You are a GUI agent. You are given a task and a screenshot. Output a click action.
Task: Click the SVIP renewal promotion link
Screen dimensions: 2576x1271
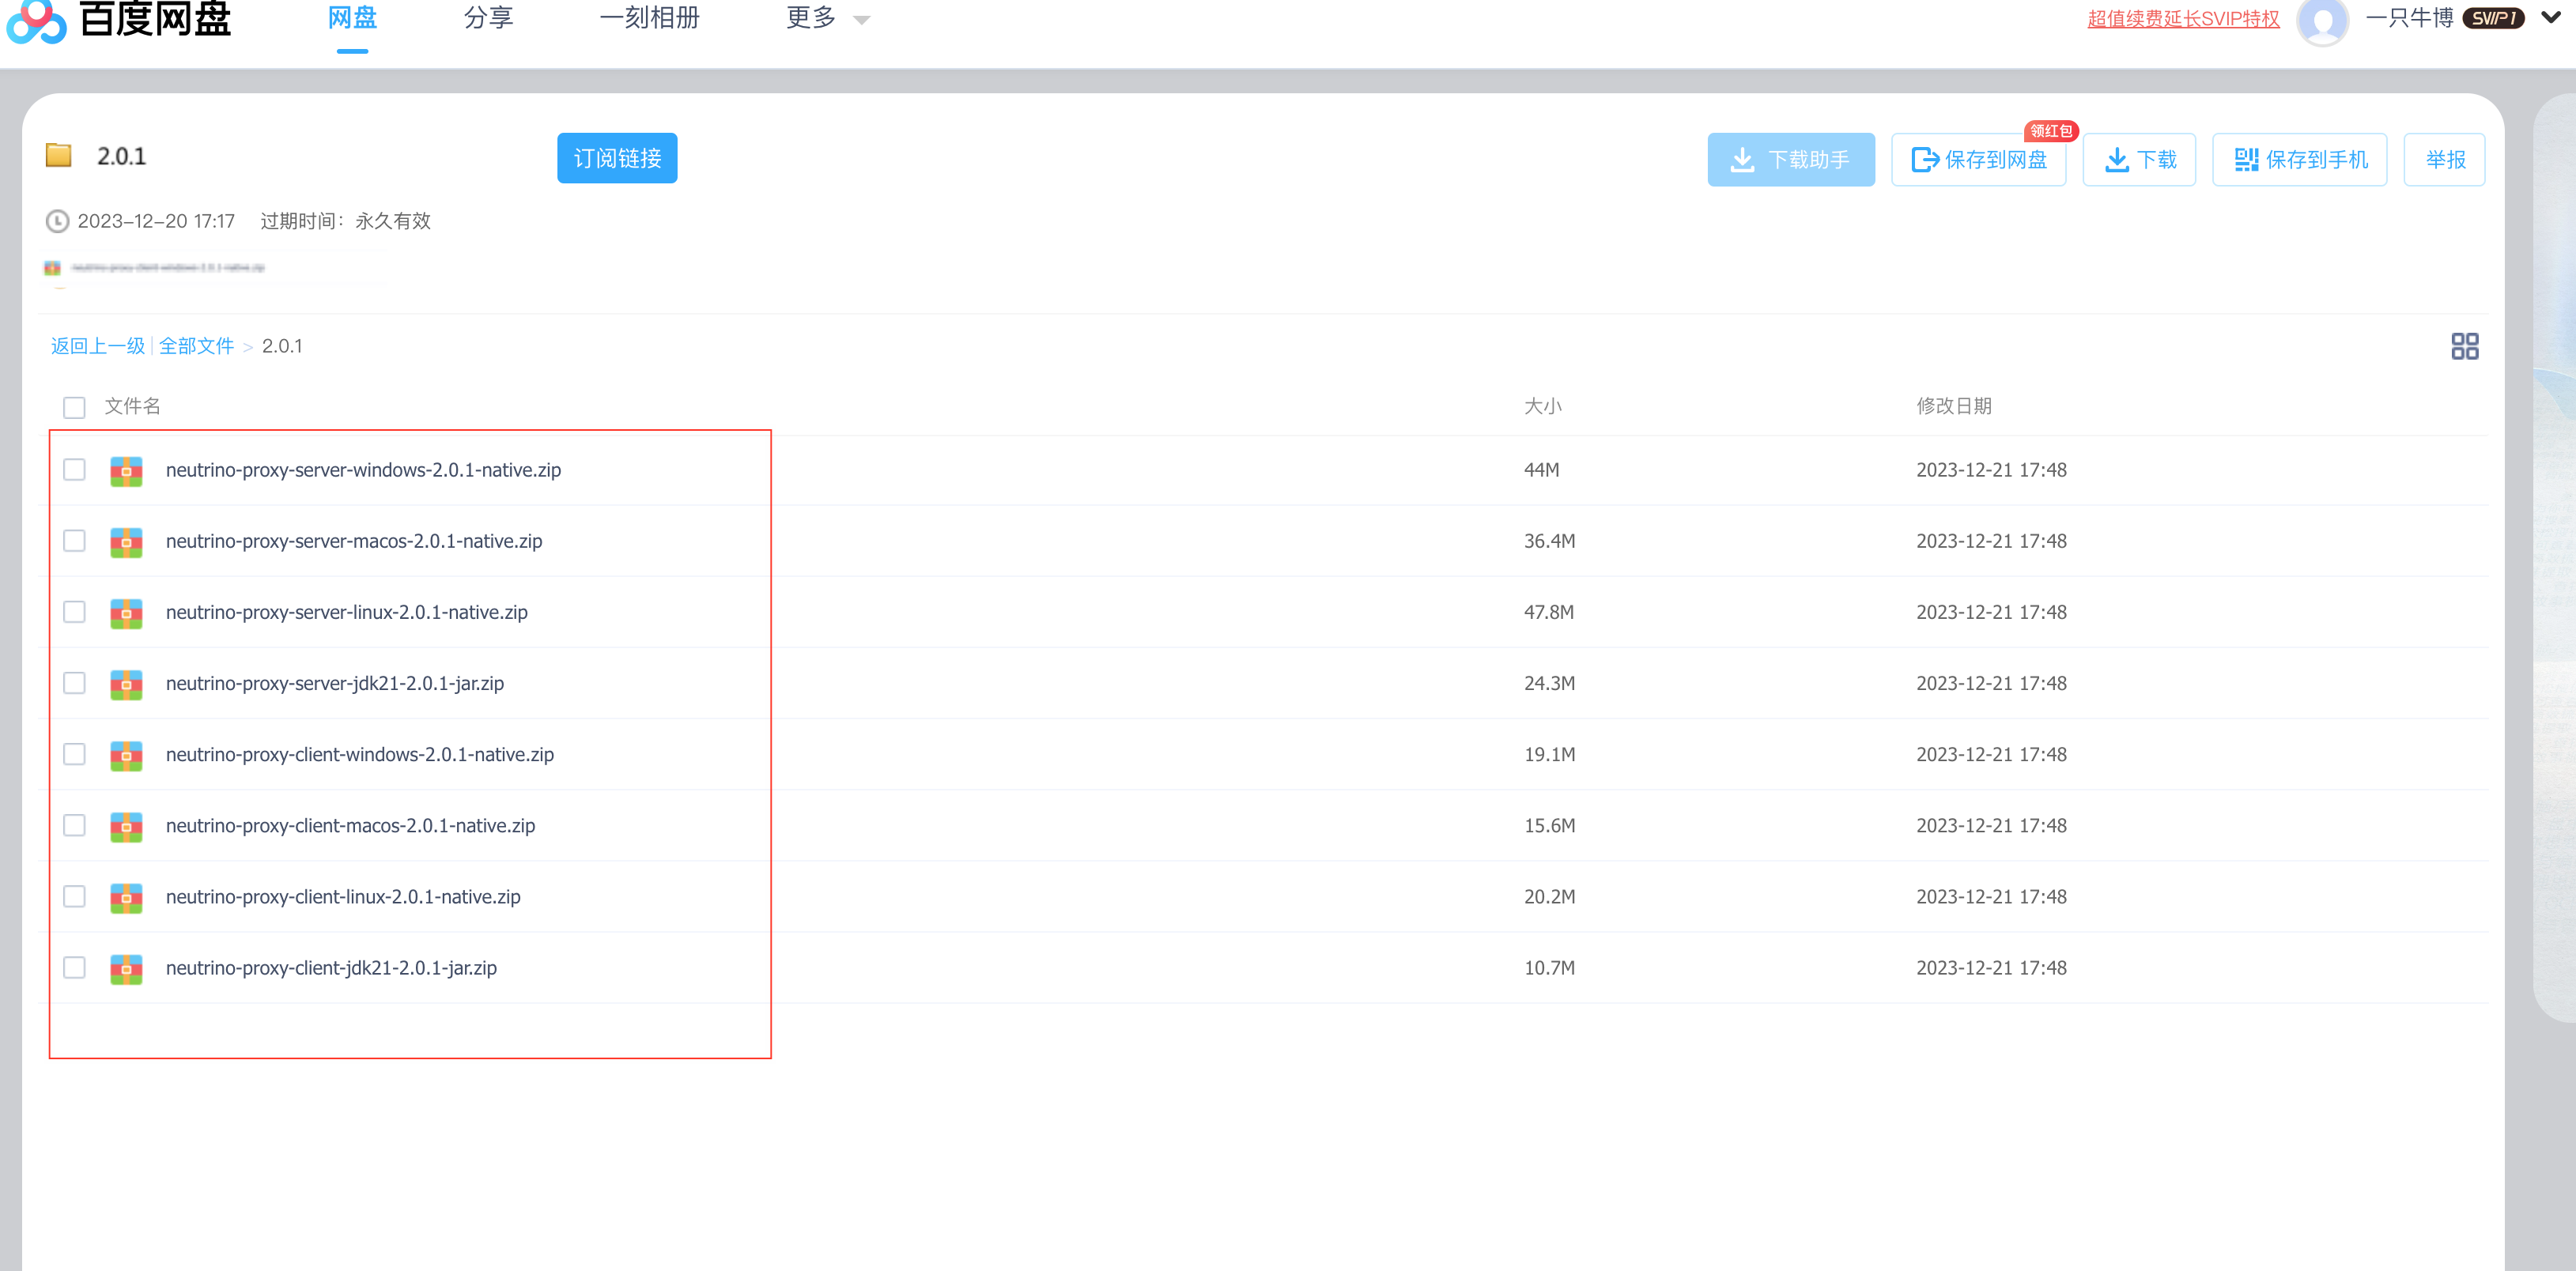pos(2183,19)
